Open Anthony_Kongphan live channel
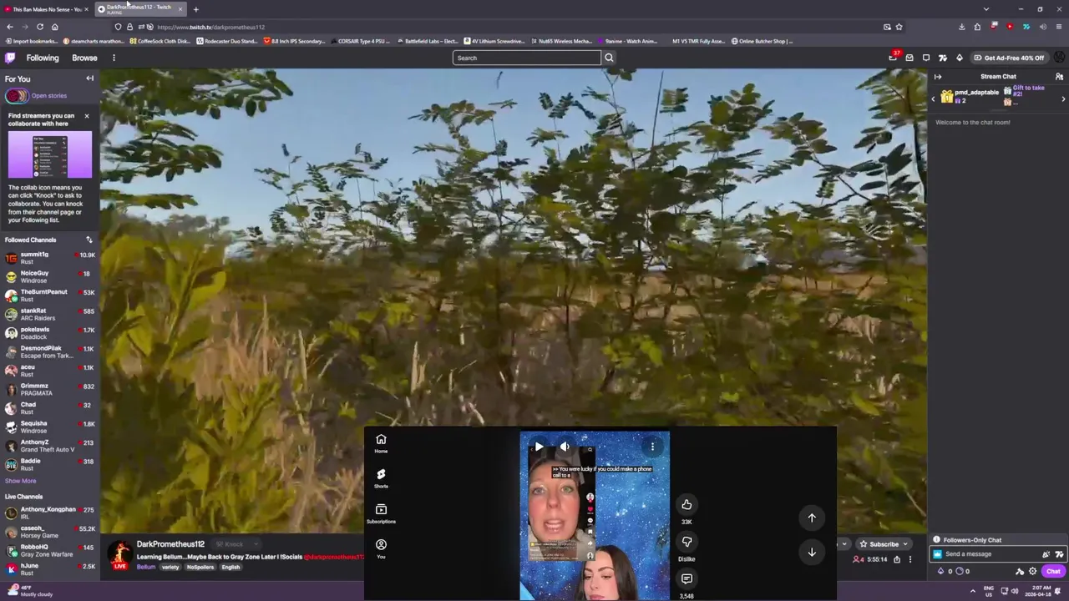The height and width of the screenshot is (601, 1069). [x=50, y=513]
